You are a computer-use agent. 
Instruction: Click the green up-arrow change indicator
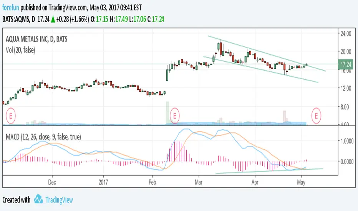click(x=53, y=20)
